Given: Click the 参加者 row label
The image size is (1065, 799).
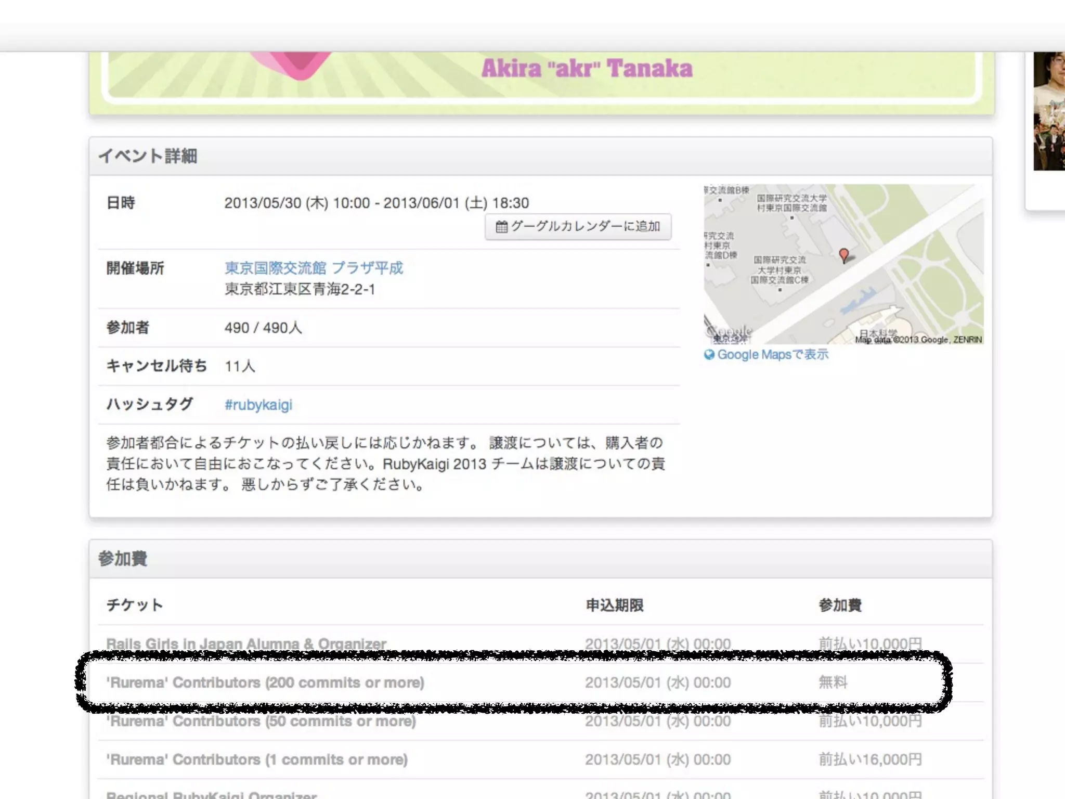Looking at the screenshot, I should coord(128,327).
